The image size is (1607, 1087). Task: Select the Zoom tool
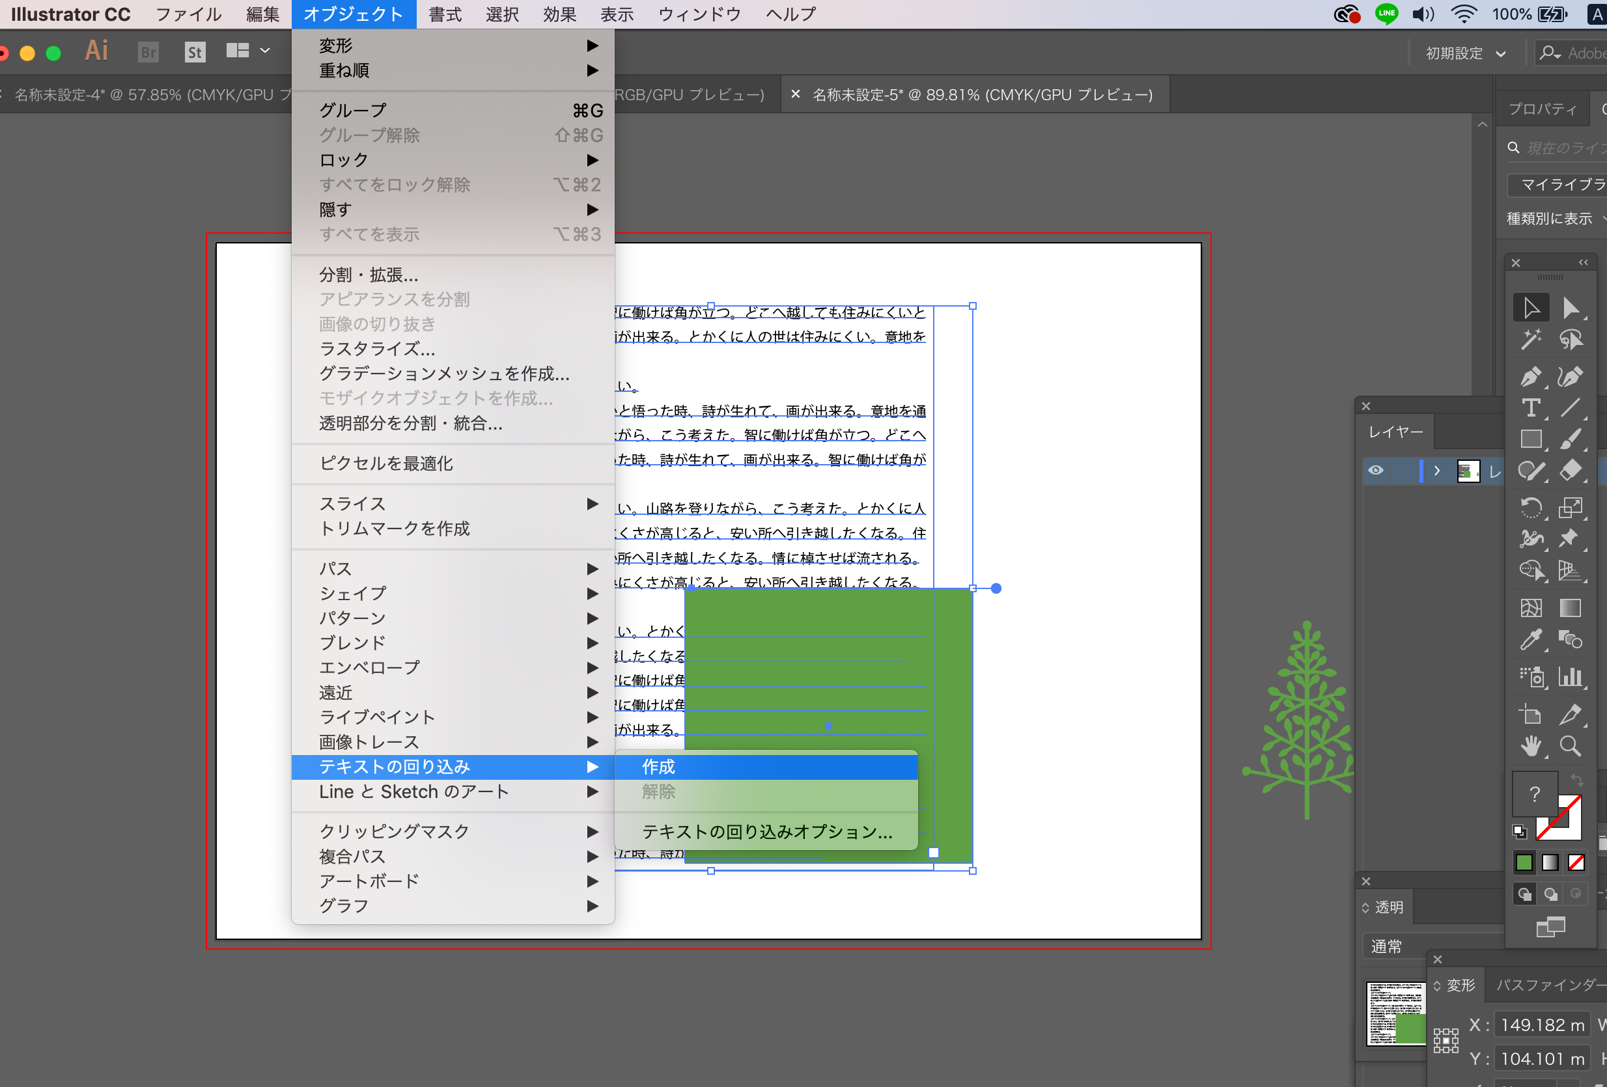coord(1570,746)
